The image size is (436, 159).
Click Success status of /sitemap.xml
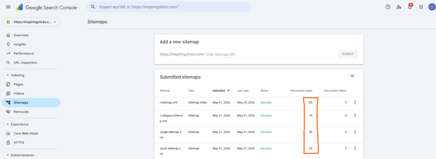point(266,103)
